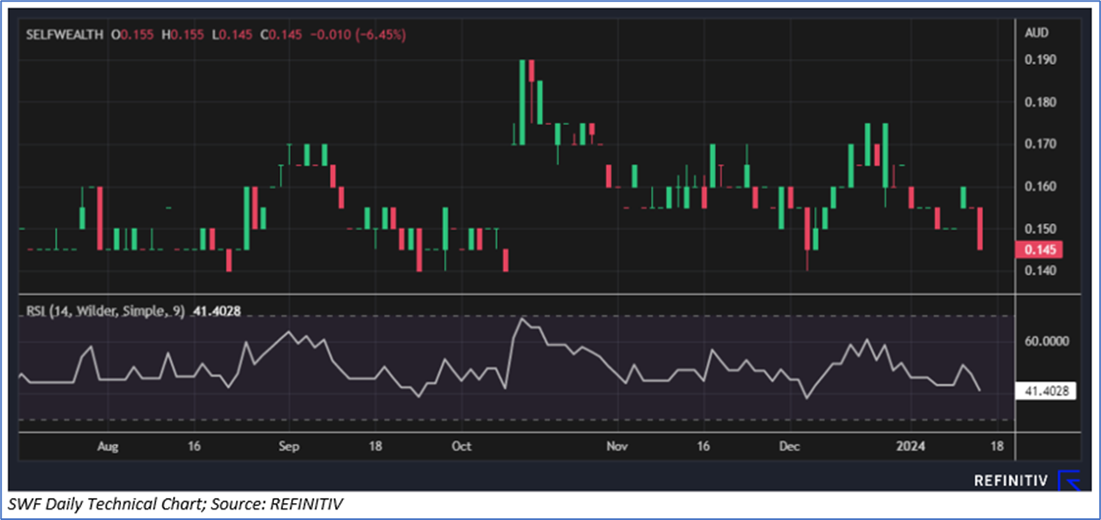Click the high value H0.155

[x=183, y=34]
